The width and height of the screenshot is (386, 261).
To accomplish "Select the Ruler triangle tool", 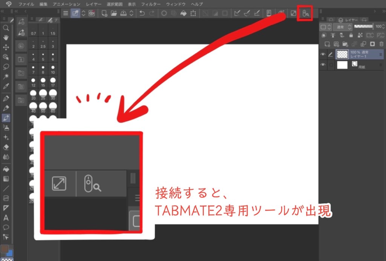I will (6, 208).
